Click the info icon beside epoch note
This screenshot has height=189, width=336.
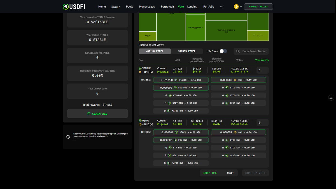click(x=68, y=137)
